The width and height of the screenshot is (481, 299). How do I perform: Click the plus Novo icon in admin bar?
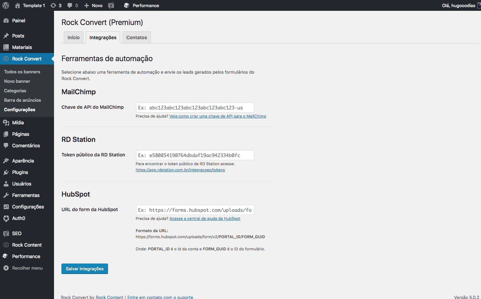[x=87, y=5]
